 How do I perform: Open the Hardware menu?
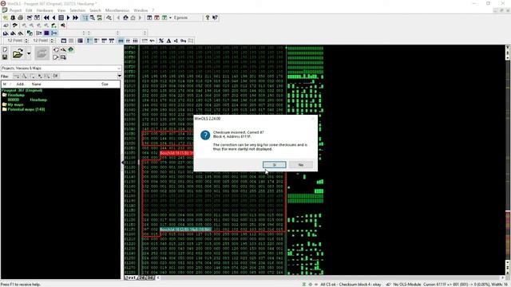coord(45,10)
